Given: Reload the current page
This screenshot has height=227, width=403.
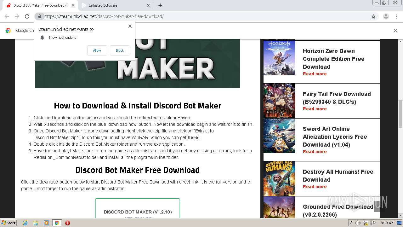Looking at the screenshot, I should tap(27, 16).
